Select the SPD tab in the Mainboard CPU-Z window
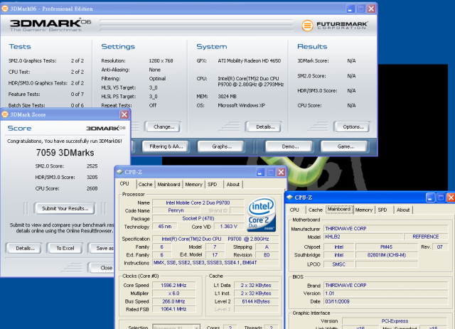This screenshot has width=455, height=329. click(x=382, y=210)
